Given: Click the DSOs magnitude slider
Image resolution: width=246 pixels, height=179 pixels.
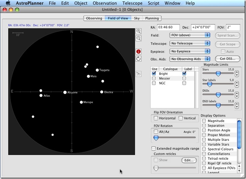Looking at the screenshot, I should pyautogui.click(x=218, y=94).
